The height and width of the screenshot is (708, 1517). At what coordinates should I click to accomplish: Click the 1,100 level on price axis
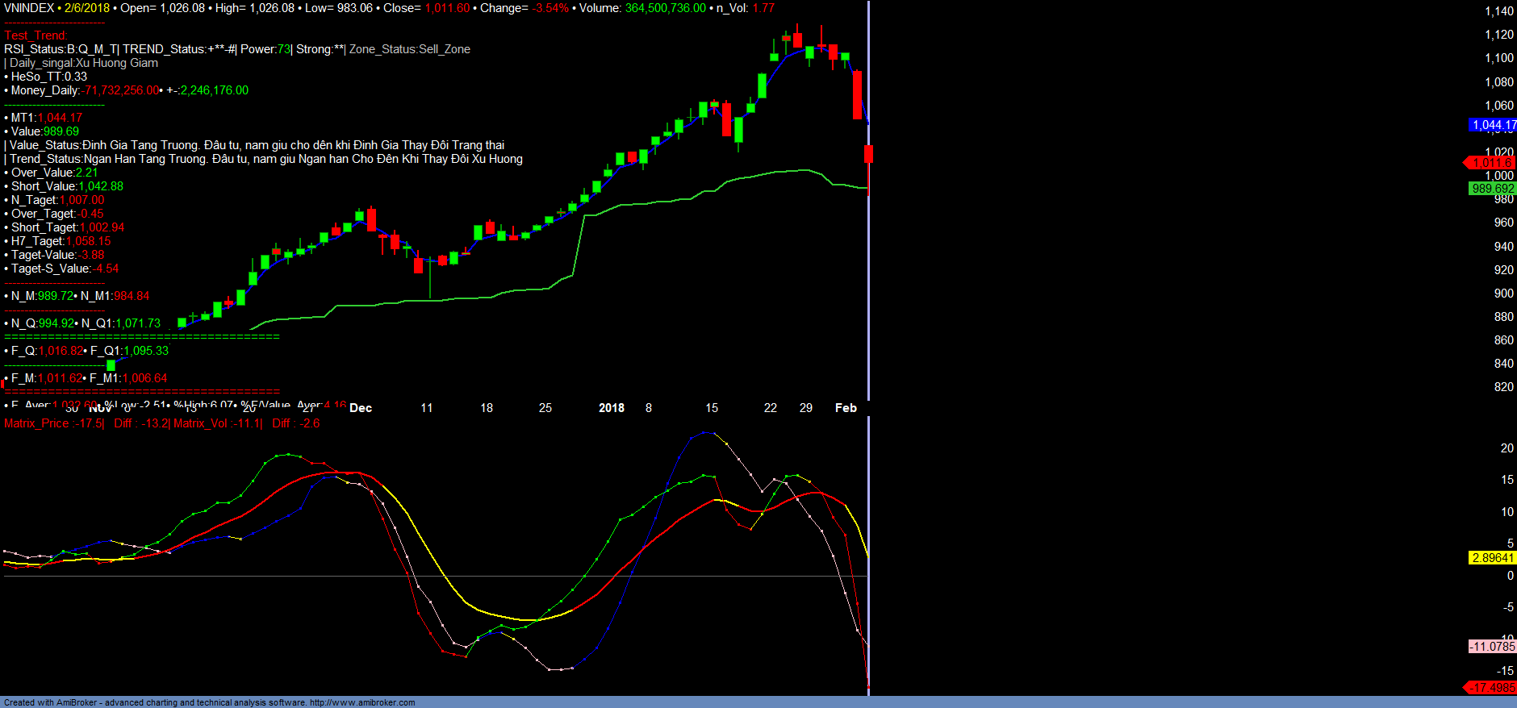[1499, 58]
